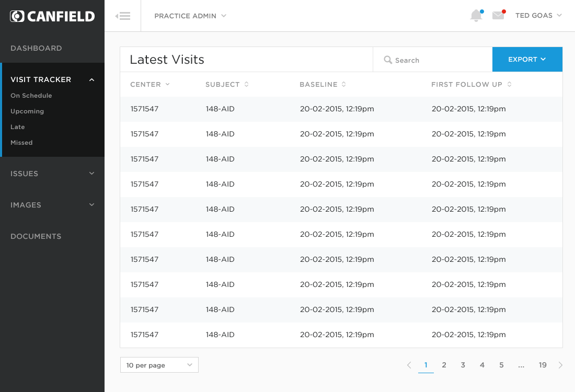Screen dimensions: 575x392
Task: Go to previous page arrow
Action: [x=409, y=365]
